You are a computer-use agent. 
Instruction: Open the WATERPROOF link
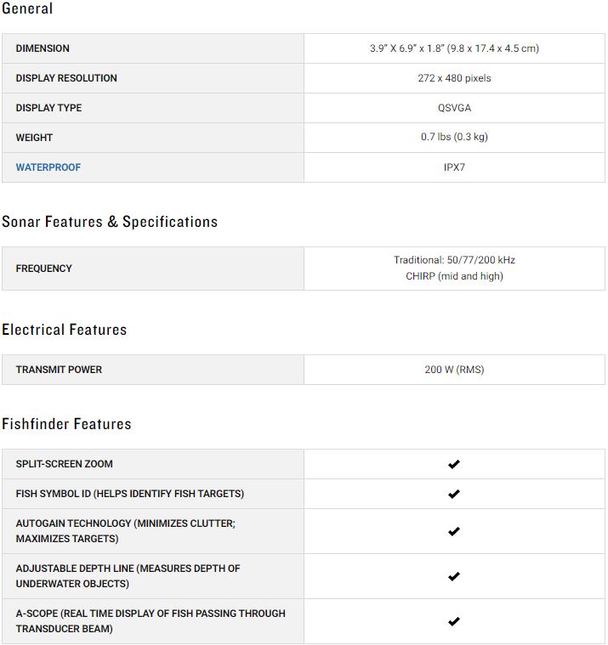click(x=48, y=167)
